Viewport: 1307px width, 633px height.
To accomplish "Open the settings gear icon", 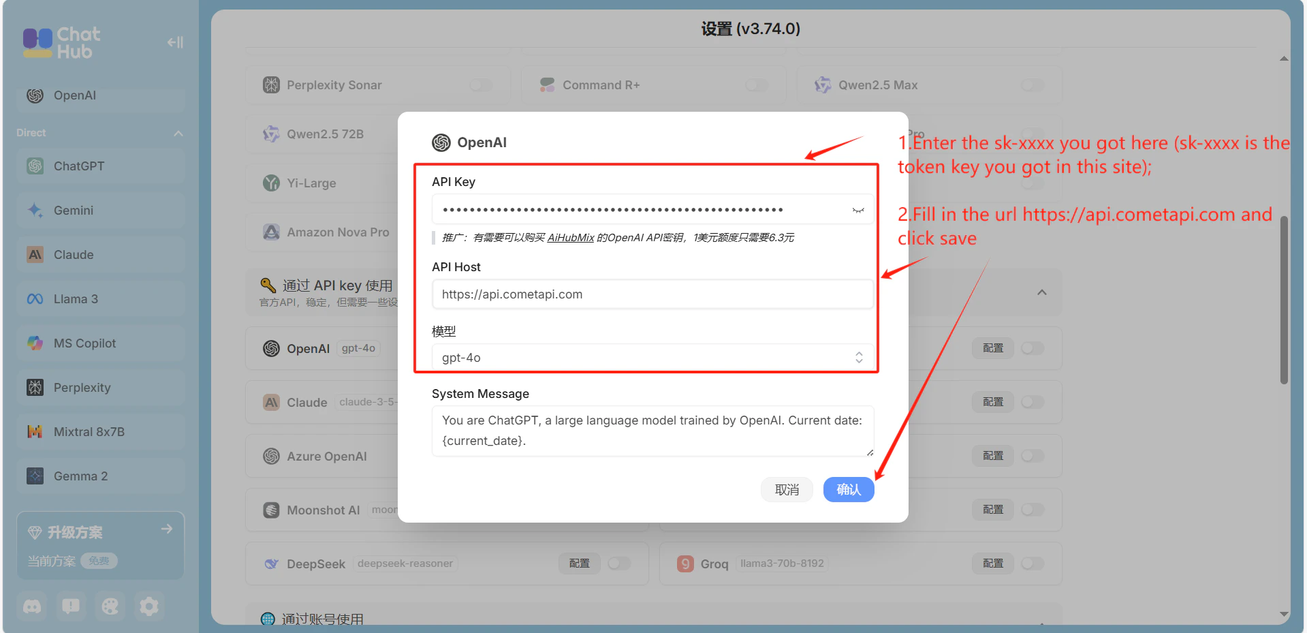I will tap(148, 606).
